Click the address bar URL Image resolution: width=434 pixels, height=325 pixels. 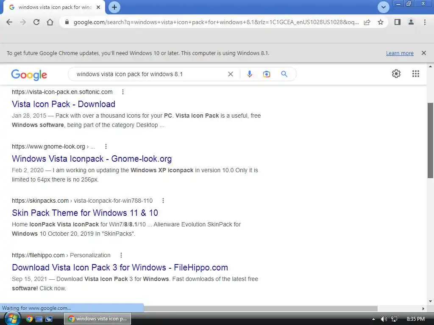click(x=216, y=22)
